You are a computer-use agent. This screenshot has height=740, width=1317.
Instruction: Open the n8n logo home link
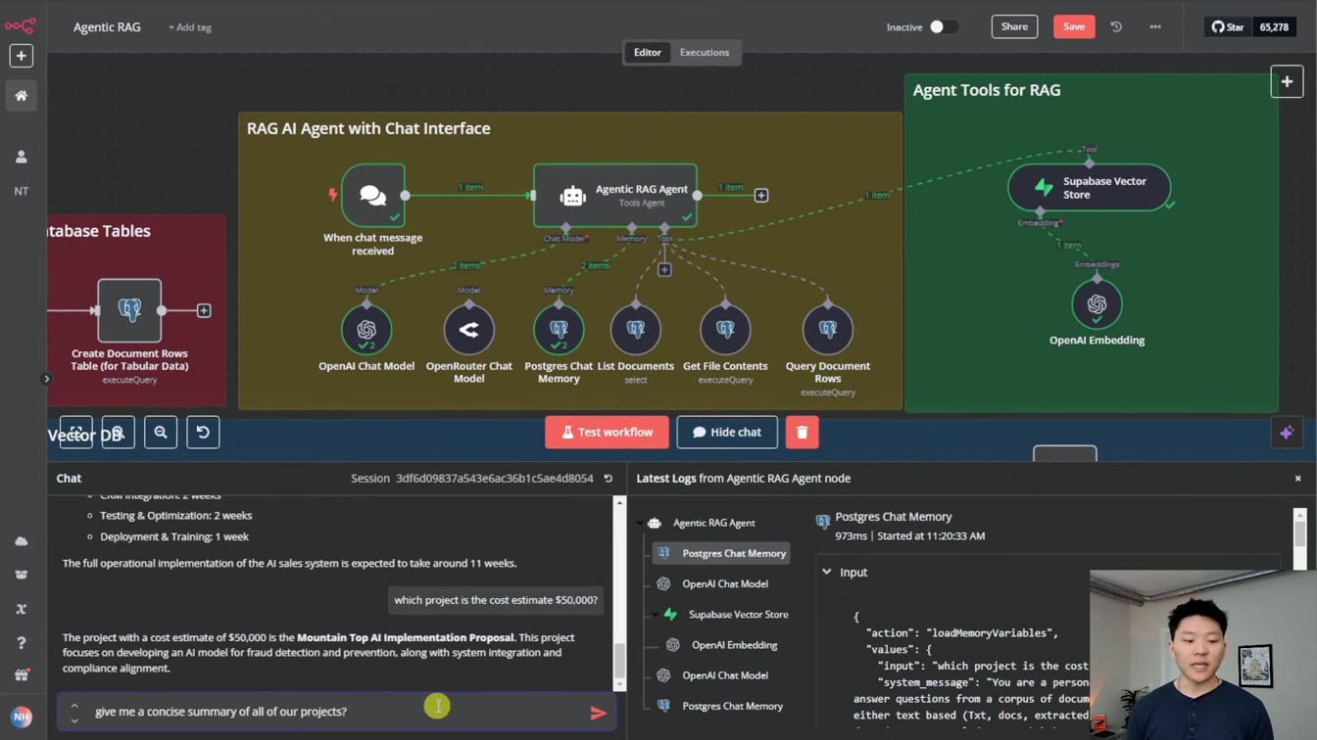click(21, 25)
